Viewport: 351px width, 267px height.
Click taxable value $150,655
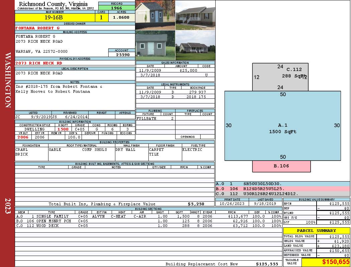(x=336, y=262)
